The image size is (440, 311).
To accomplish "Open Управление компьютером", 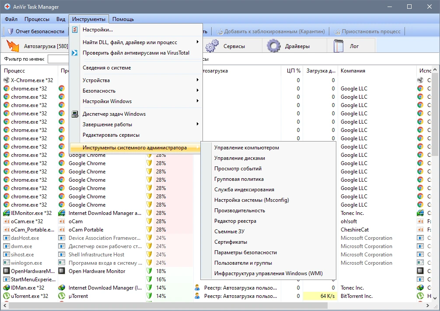I will click(x=246, y=148).
